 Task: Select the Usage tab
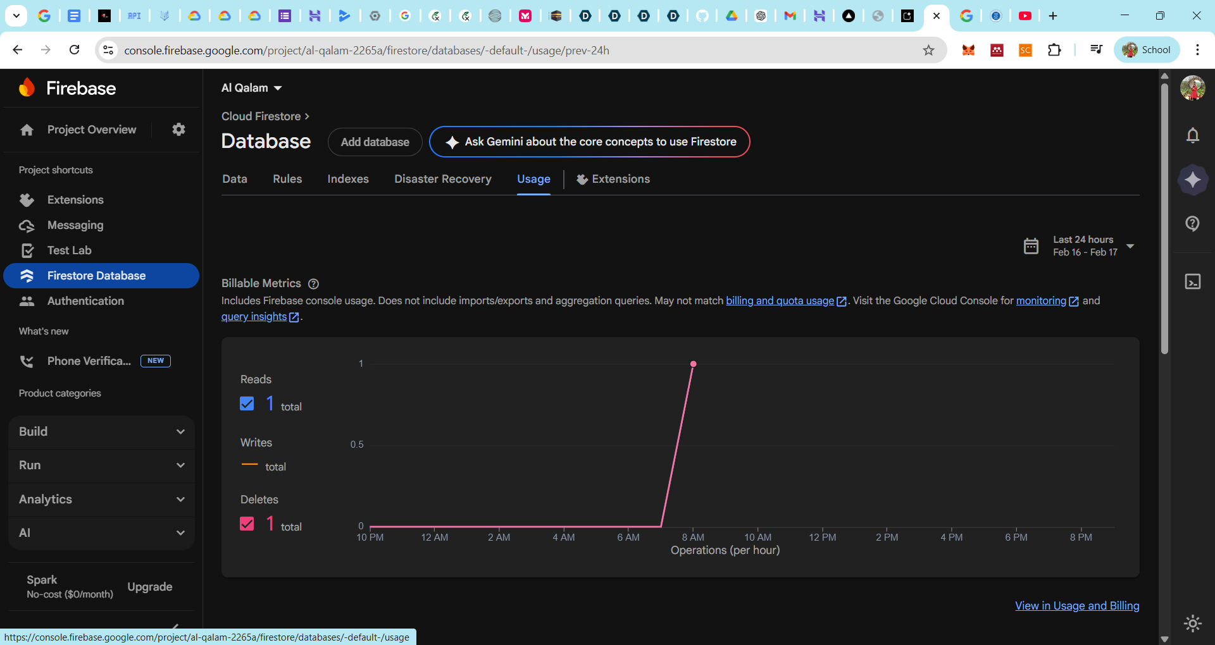(x=533, y=179)
